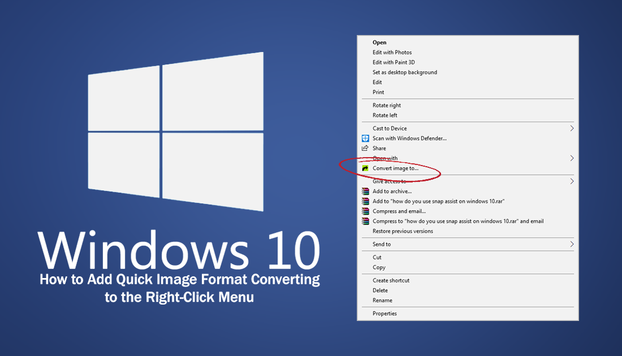Click the Windows Defender shield icon
Image resolution: width=622 pixels, height=356 pixels.
point(365,138)
